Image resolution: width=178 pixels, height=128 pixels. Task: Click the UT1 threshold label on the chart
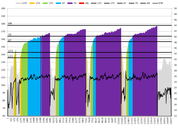pos(11,51)
